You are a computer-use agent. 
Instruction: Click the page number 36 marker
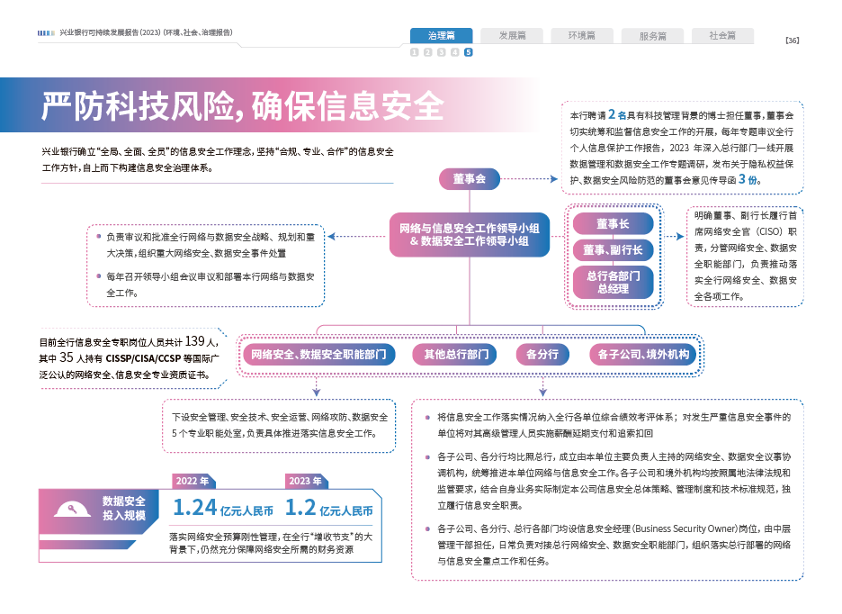792,40
